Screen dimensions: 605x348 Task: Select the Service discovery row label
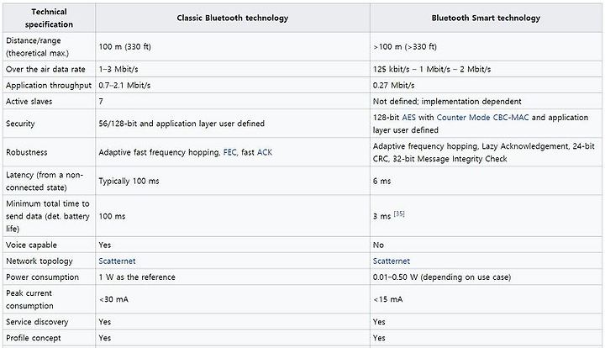[37, 322]
